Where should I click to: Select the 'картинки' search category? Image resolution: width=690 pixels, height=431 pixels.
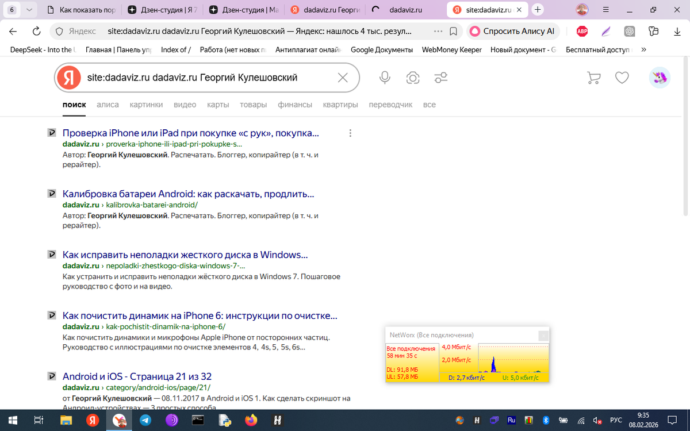point(146,105)
